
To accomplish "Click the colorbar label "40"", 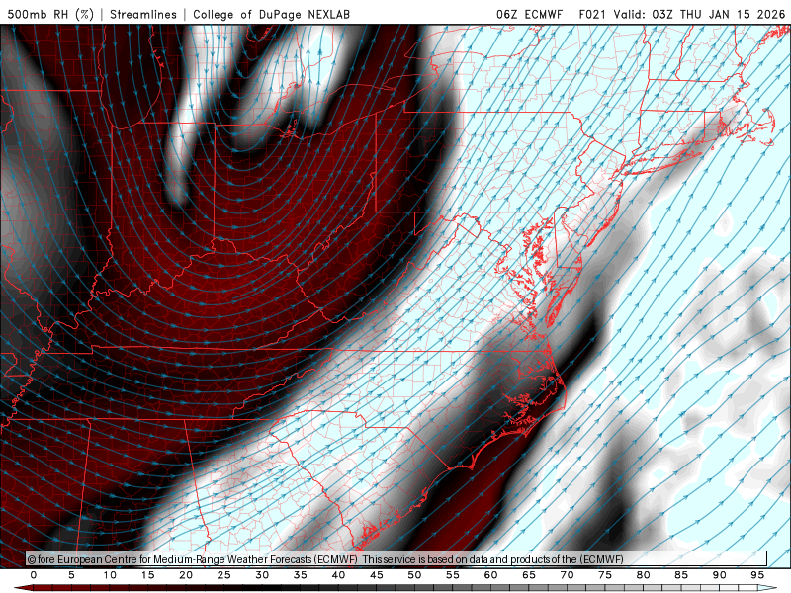I will 338,575.
